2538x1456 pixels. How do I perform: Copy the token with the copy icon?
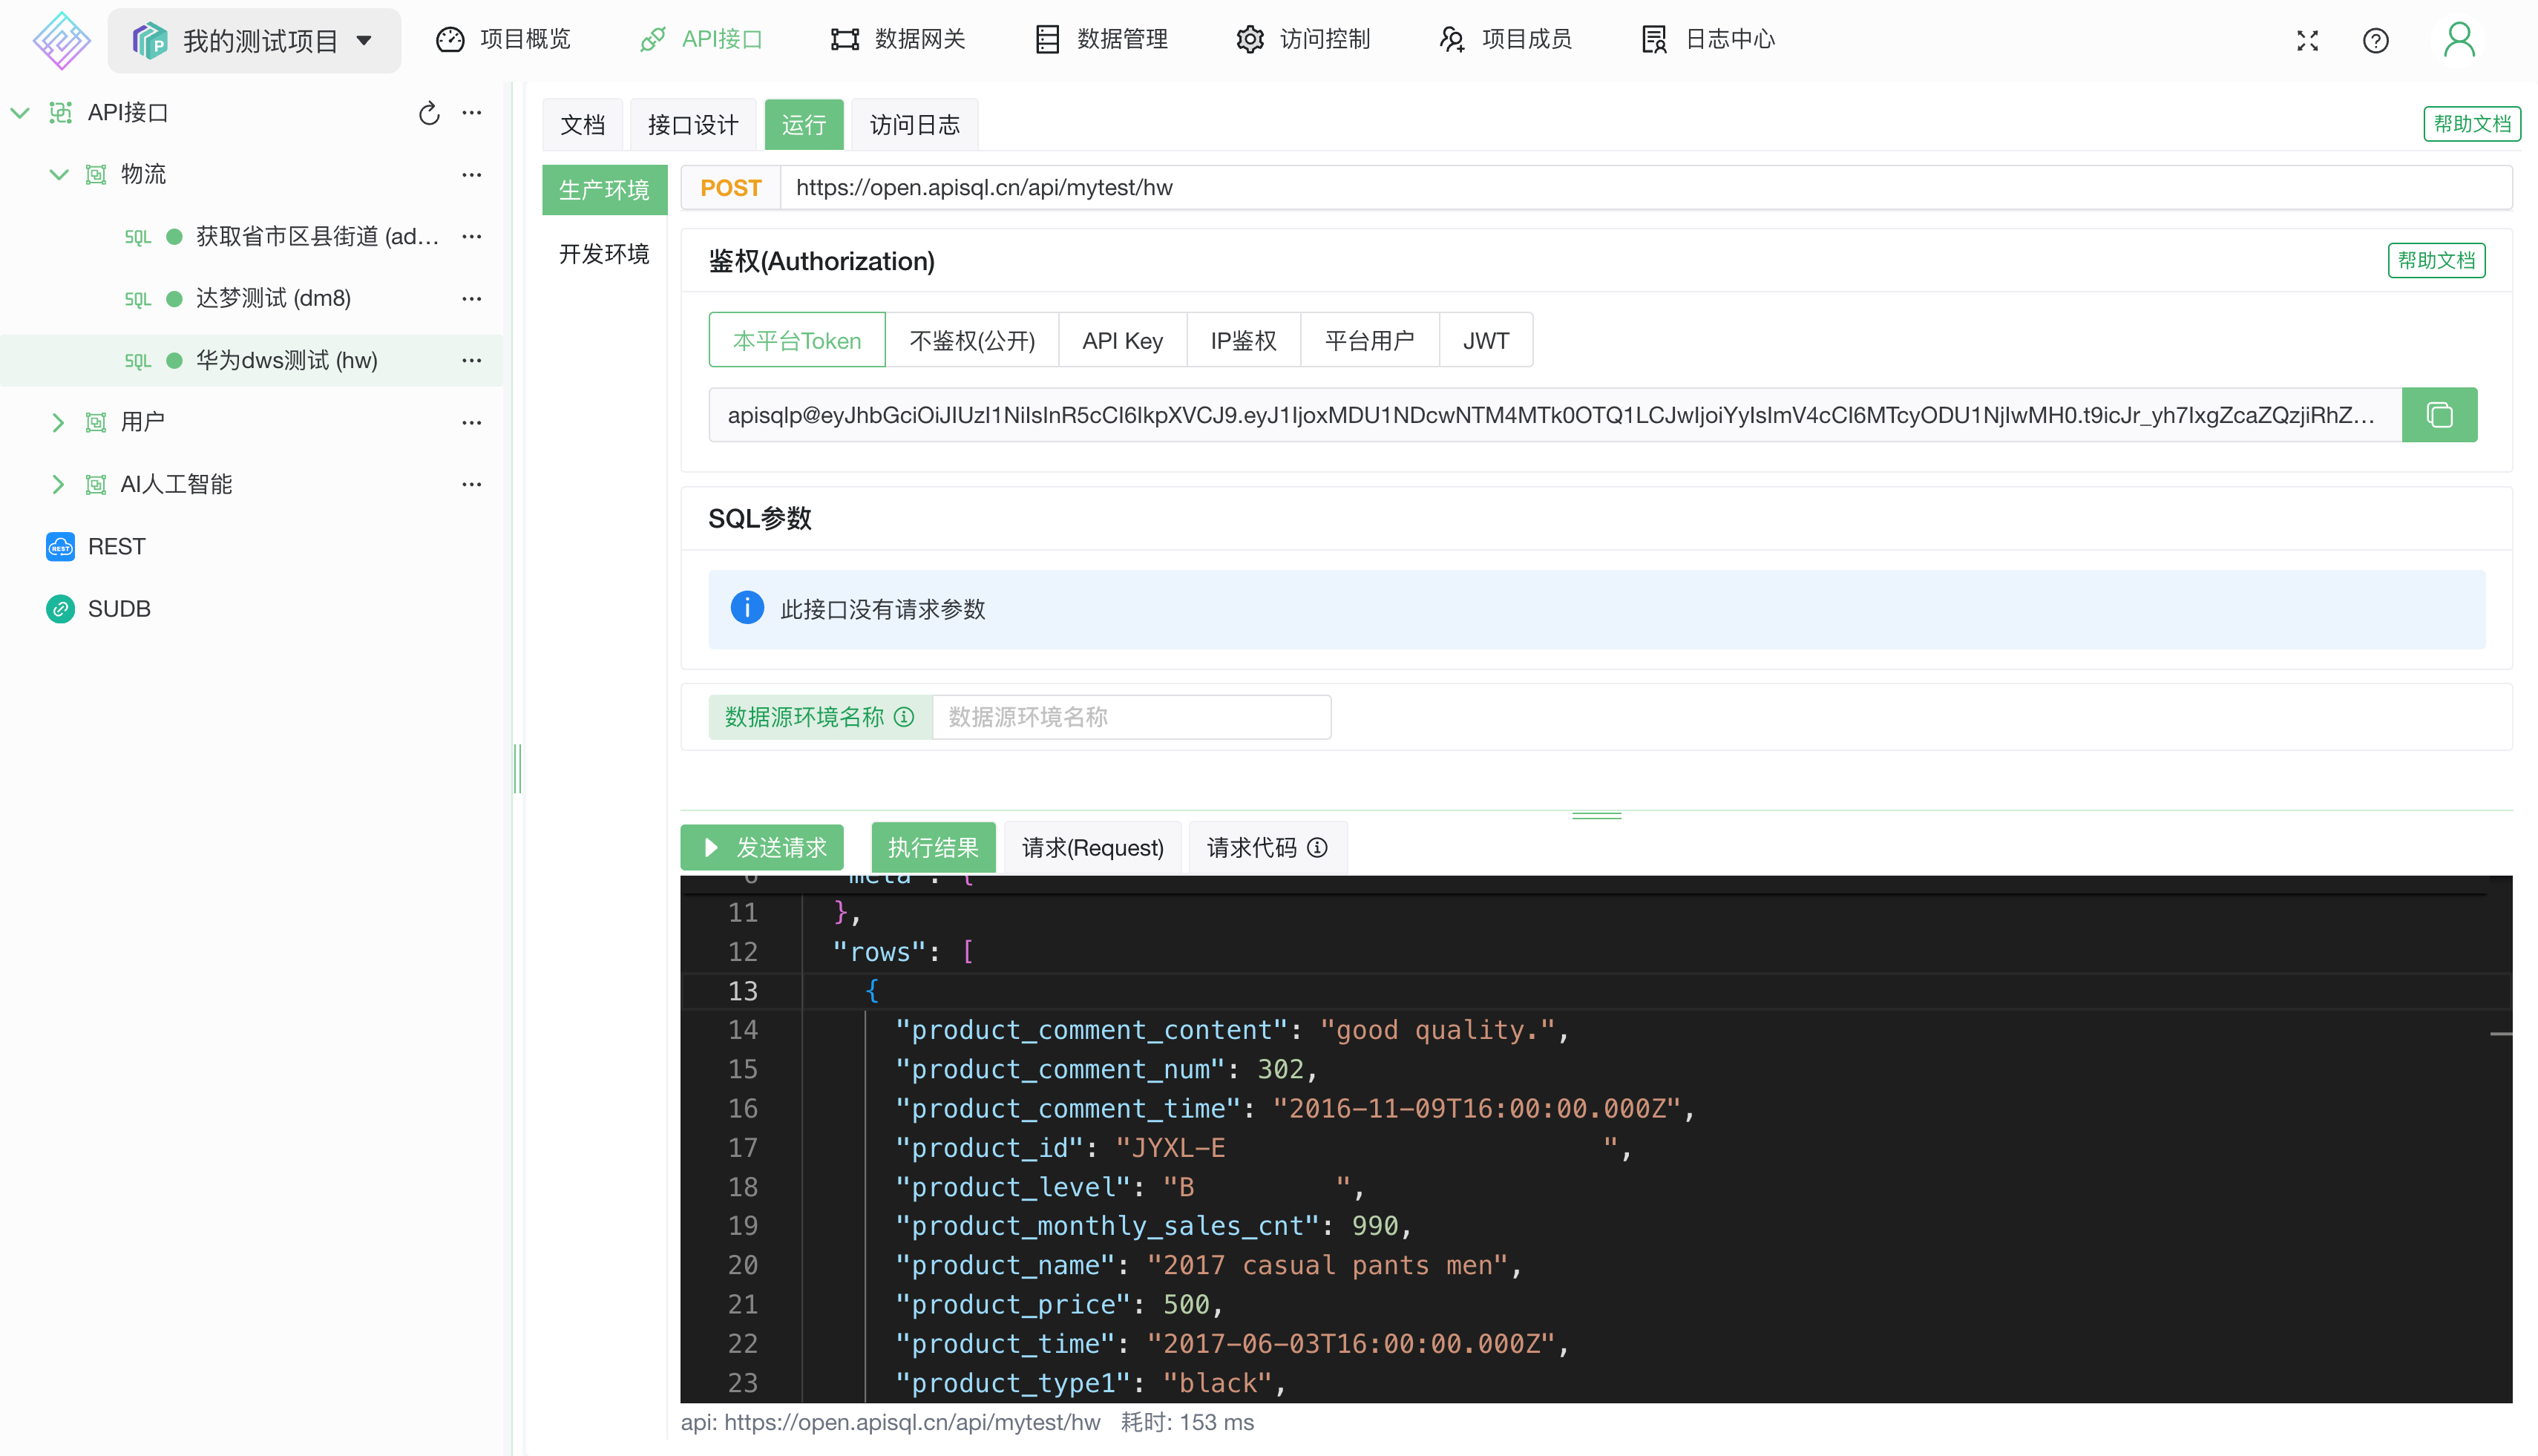click(2439, 415)
